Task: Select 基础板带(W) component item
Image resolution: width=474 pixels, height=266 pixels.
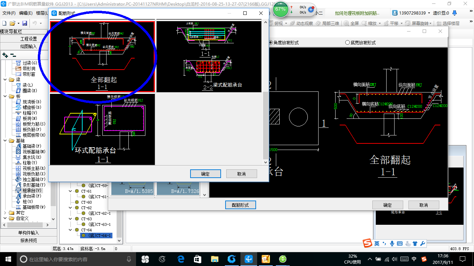Action: click(34, 207)
